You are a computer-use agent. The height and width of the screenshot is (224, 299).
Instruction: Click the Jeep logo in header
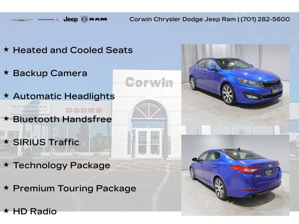pos(71,19)
